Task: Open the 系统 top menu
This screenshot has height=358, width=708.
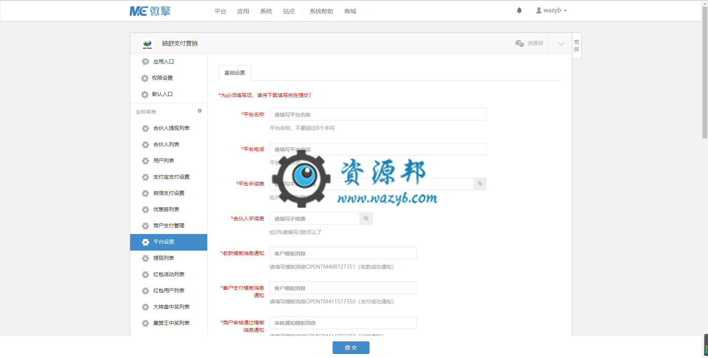Action: tap(266, 11)
